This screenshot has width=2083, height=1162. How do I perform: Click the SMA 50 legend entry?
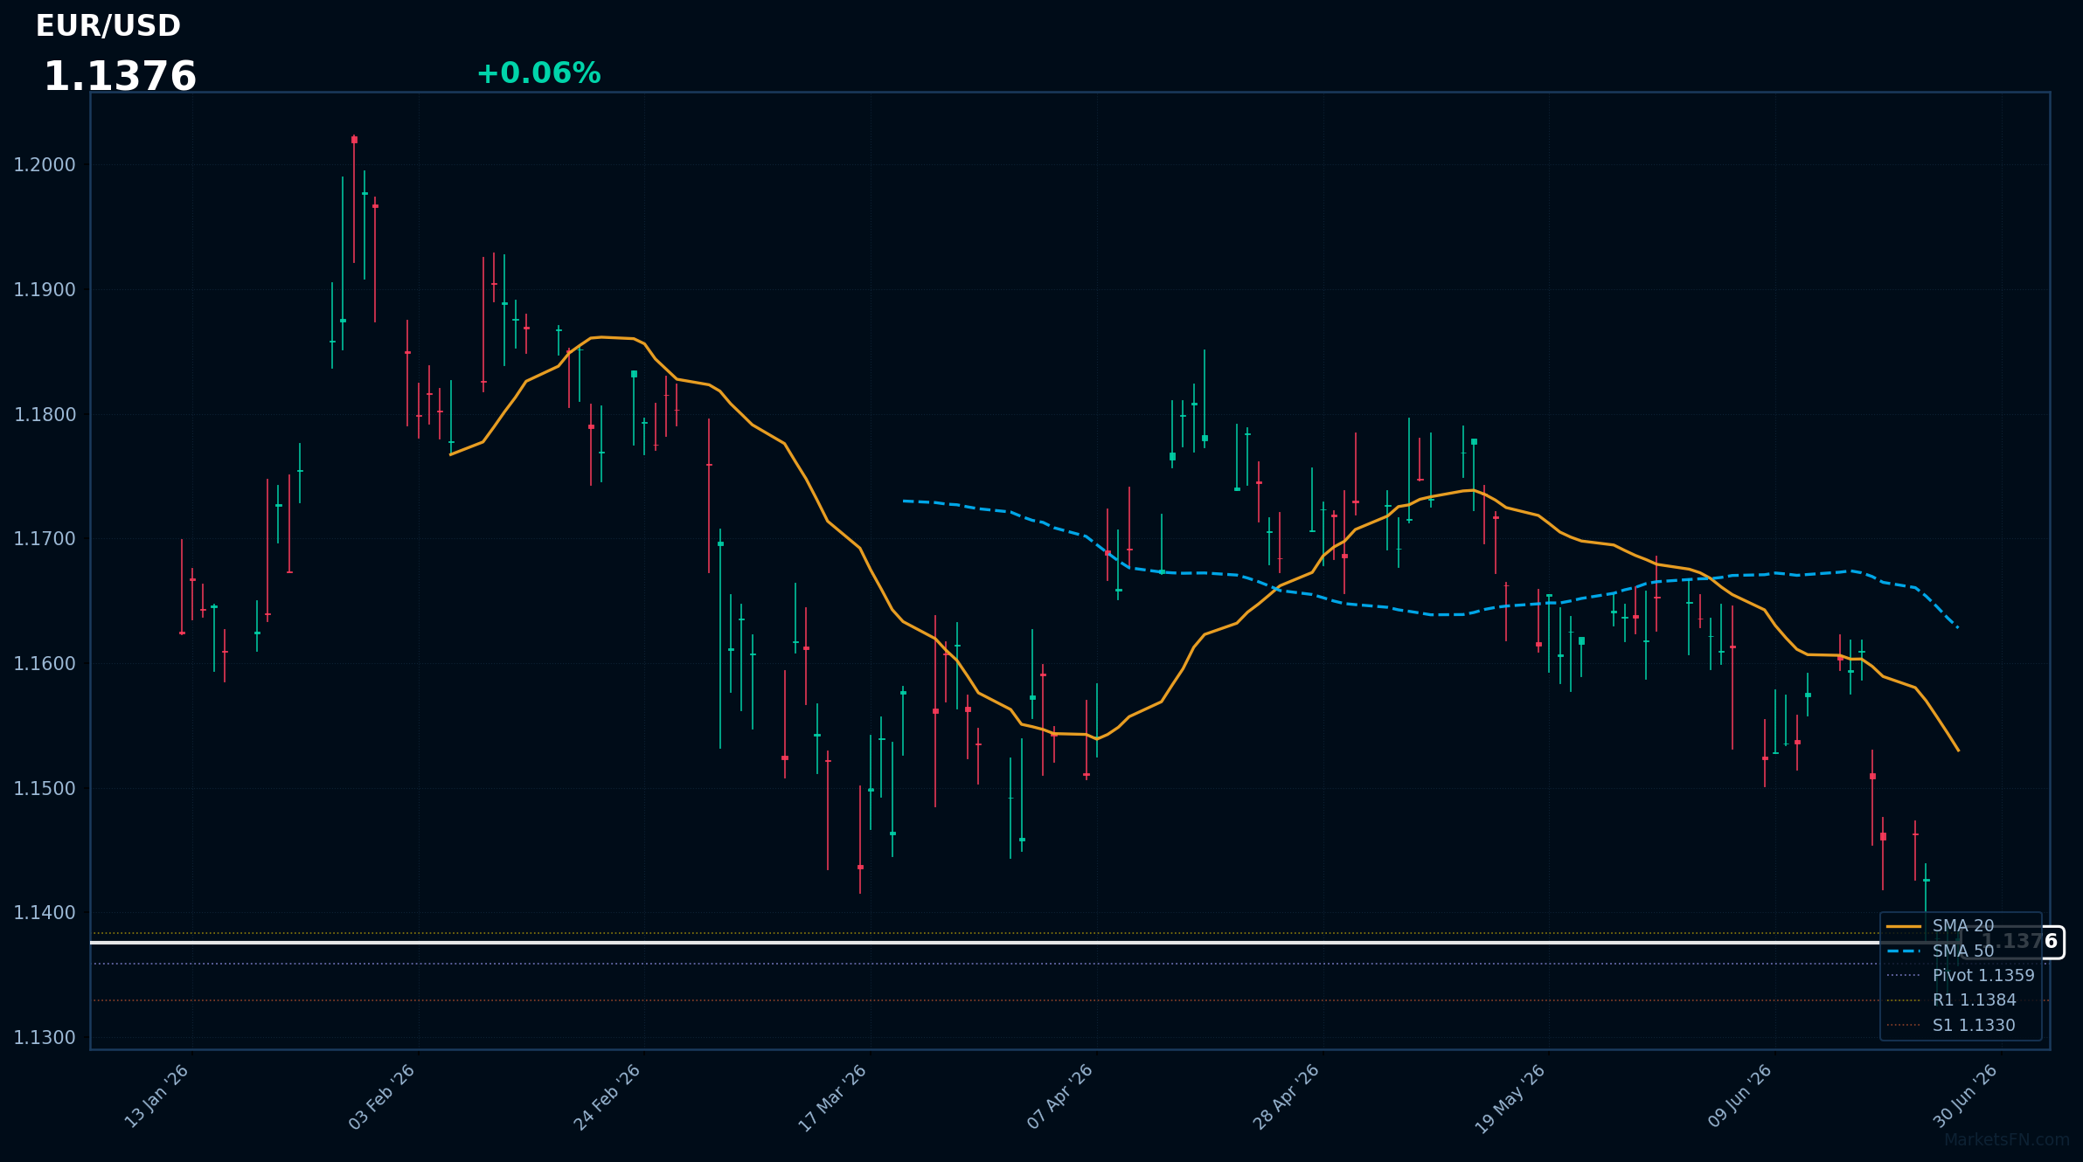point(1941,951)
